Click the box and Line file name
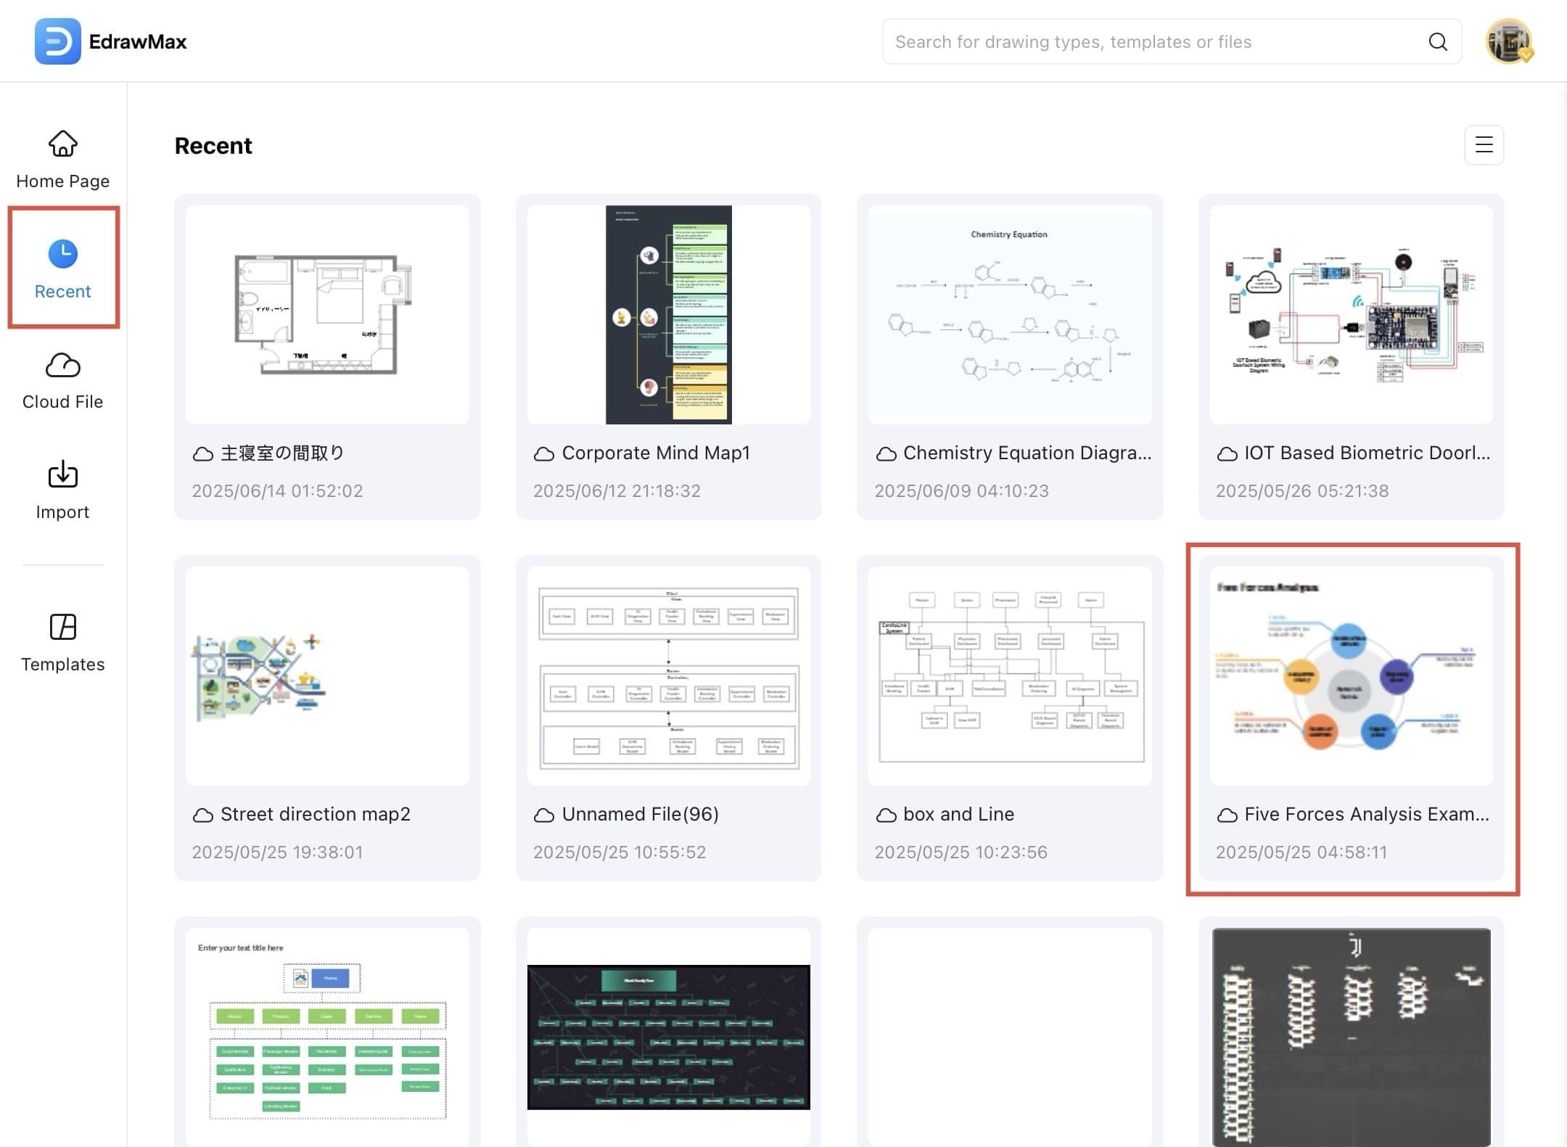 click(x=958, y=814)
